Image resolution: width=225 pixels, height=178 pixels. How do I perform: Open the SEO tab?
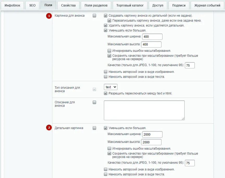coord(32,5)
